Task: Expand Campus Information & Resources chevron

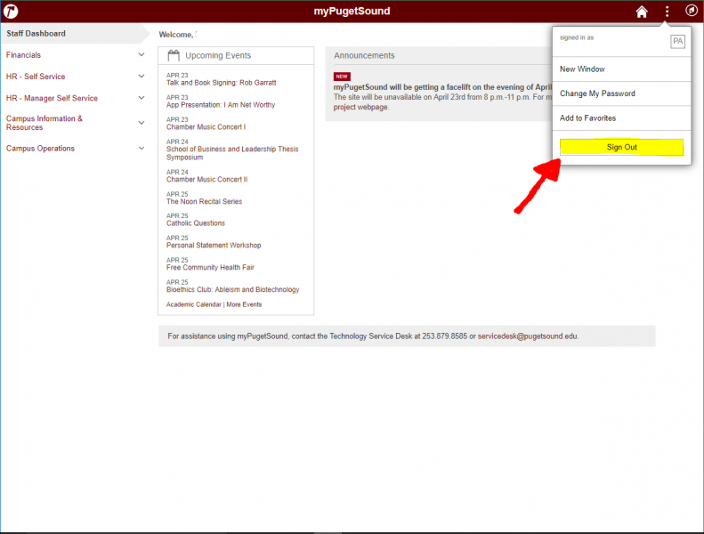Action: pos(142,123)
